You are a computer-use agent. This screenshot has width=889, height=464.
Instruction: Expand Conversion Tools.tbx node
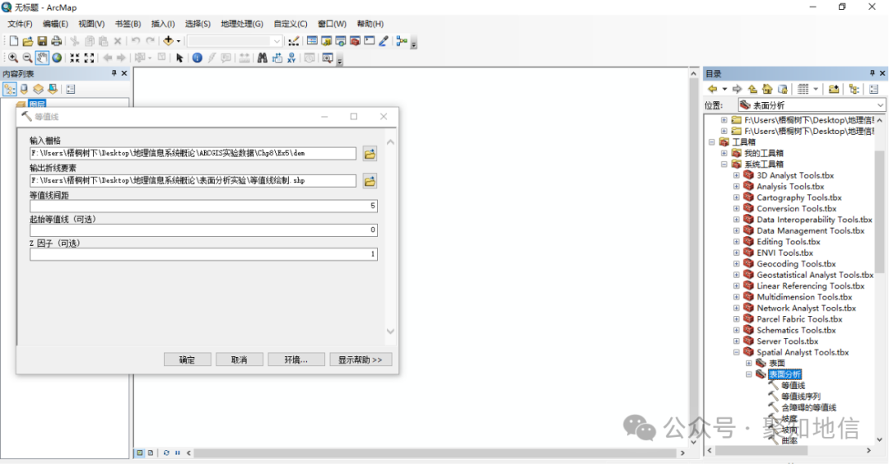(x=736, y=208)
